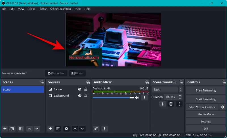227x138 pixels.
Task: Open source properties gear in Sources panel
Action: click(x=66, y=129)
